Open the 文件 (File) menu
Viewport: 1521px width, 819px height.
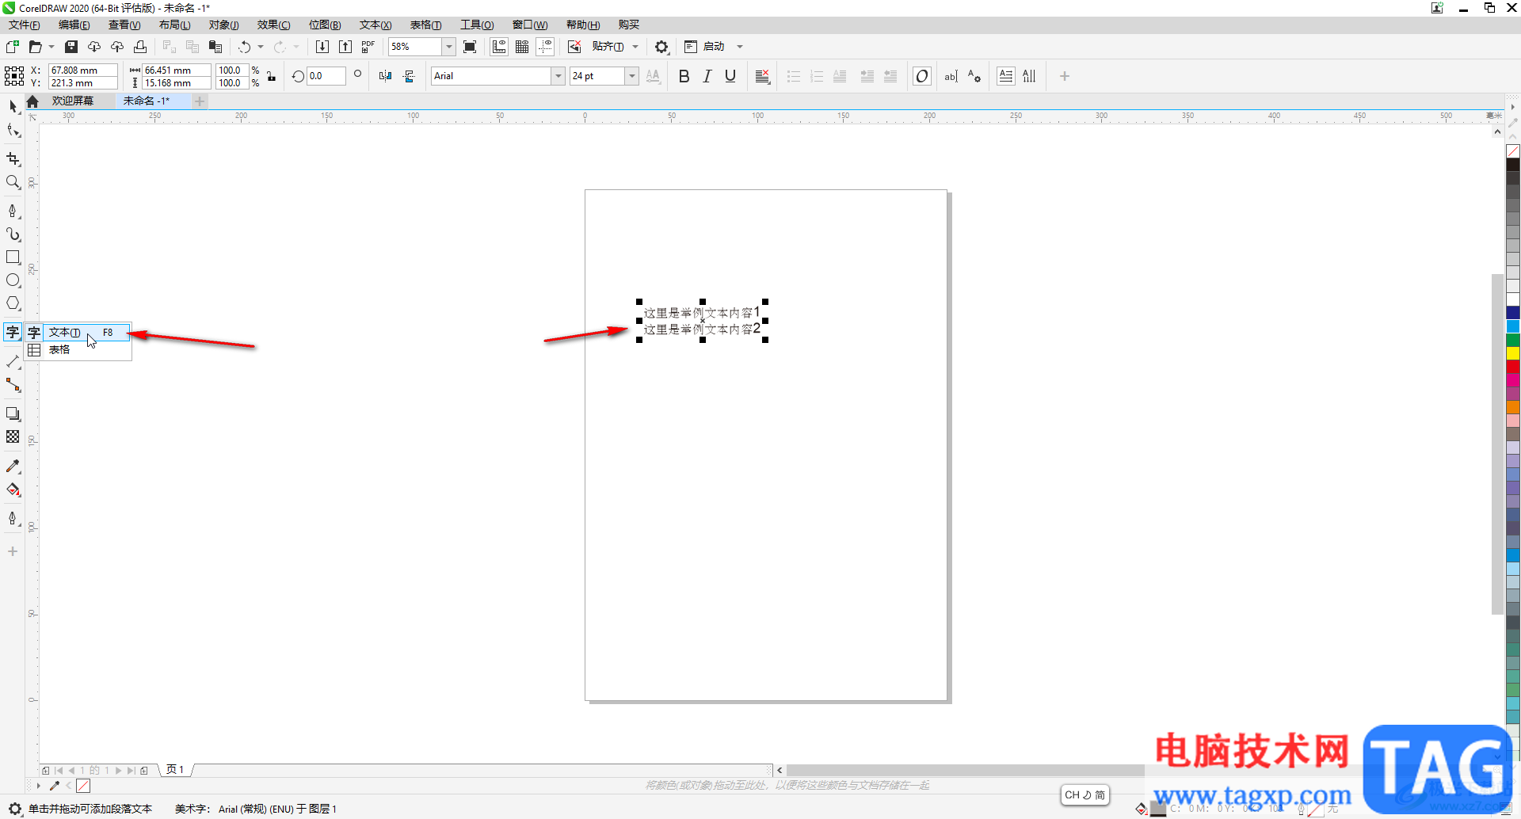tap(24, 25)
